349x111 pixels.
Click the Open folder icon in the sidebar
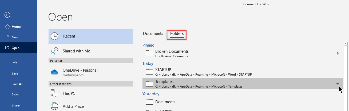(x=7, y=48)
